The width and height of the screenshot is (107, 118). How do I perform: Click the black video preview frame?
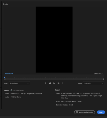coord(54,40)
